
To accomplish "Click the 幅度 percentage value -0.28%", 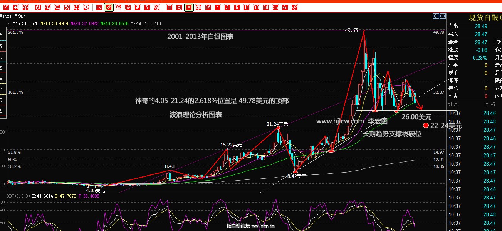I will click(x=479, y=58).
